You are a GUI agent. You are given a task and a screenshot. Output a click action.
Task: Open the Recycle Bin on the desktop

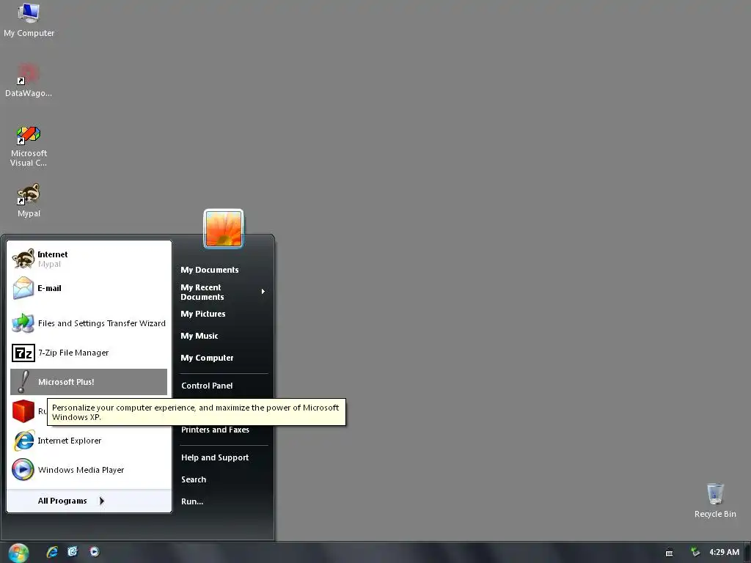click(715, 500)
